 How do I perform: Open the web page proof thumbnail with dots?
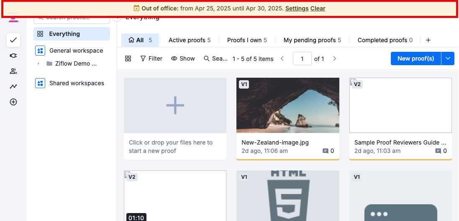click(x=400, y=196)
